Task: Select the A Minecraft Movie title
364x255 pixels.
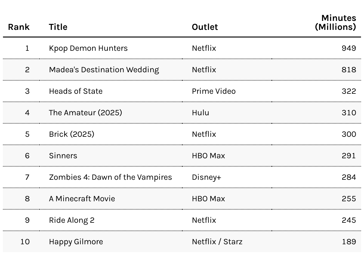Action: (x=82, y=199)
